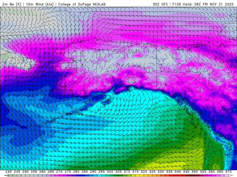Screen dimensions: 237x177
Task: Click the '2m θe (K)' title text
Action: pos(12,4)
